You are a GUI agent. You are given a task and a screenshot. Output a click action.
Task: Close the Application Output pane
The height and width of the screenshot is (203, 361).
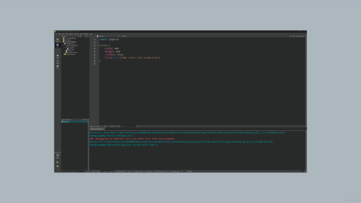(306, 126)
